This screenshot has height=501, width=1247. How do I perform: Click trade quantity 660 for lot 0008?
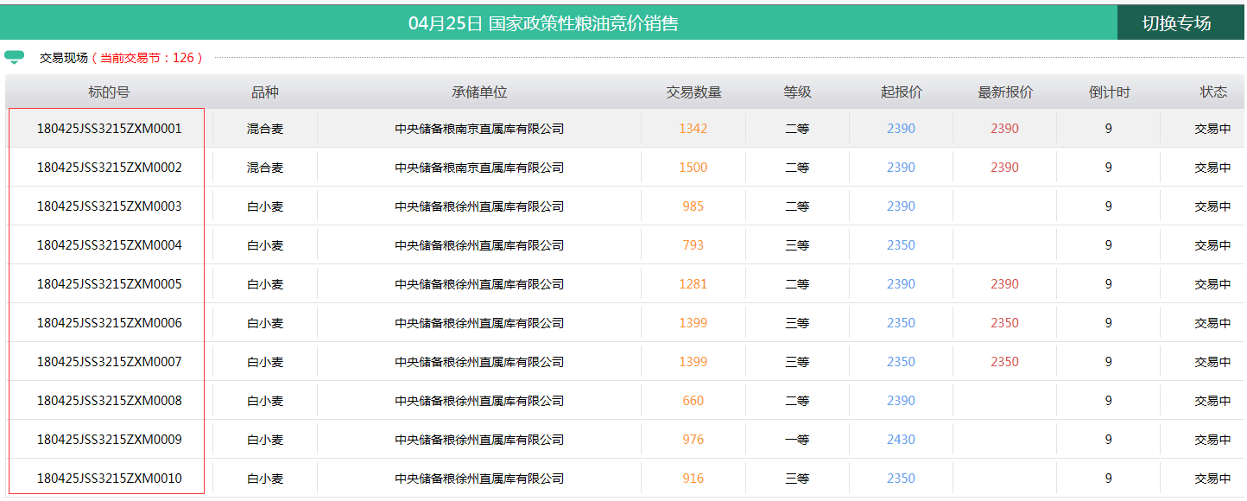pyautogui.click(x=693, y=401)
